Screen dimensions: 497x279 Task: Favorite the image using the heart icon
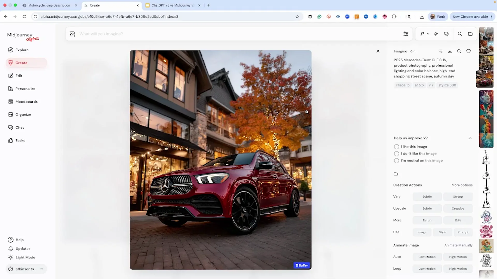(x=469, y=51)
